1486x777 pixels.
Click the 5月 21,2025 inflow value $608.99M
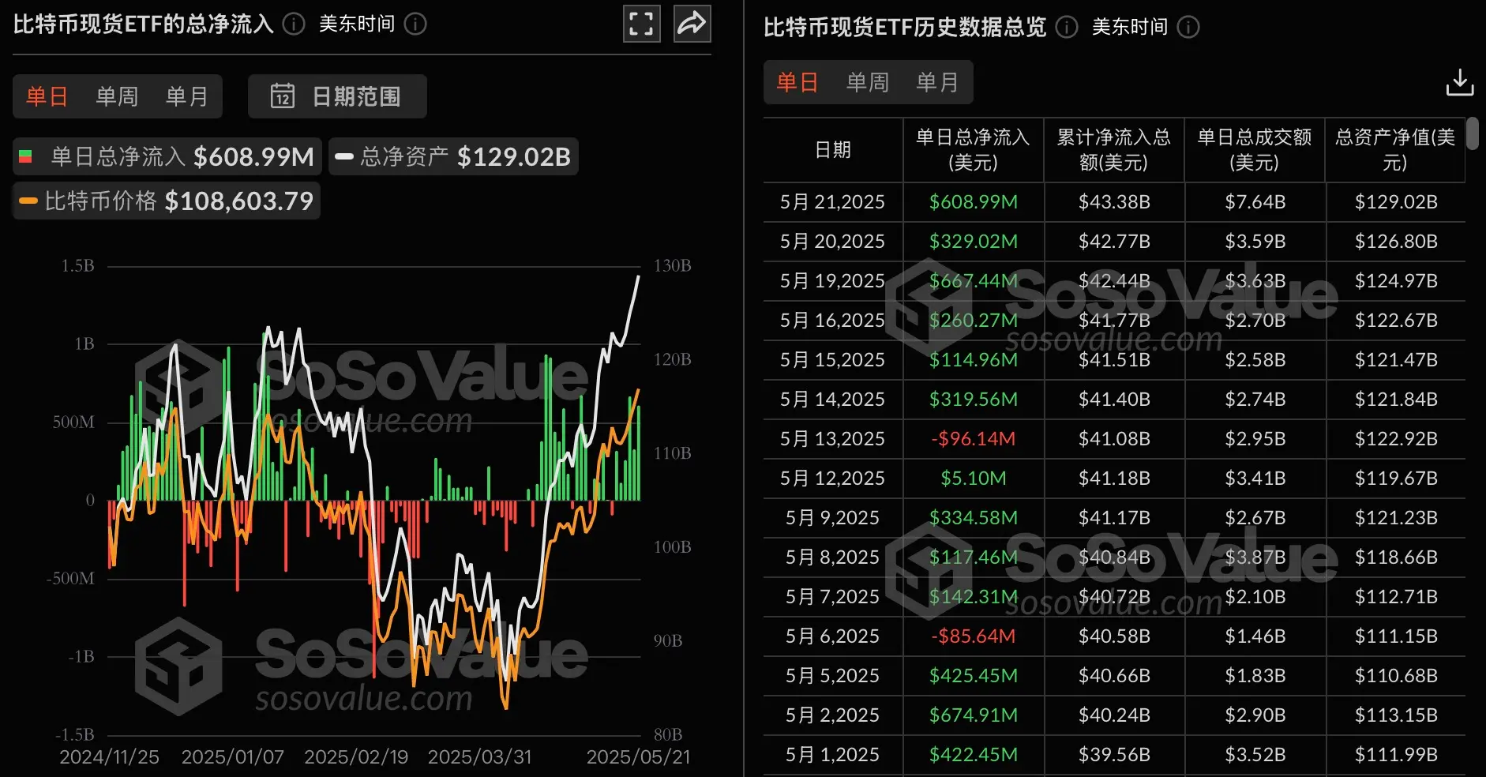click(x=973, y=201)
